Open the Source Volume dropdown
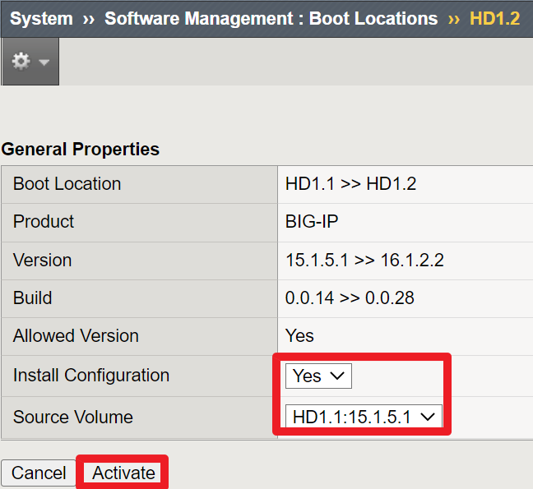533x489 pixels. 364,417
